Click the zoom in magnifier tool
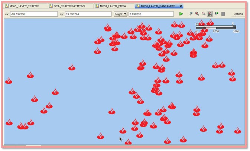The image size is (250, 151). coord(197,14)
